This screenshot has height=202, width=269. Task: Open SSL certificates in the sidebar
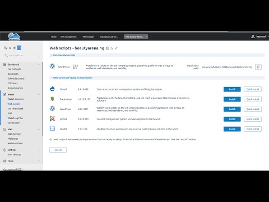click(15, 109)
